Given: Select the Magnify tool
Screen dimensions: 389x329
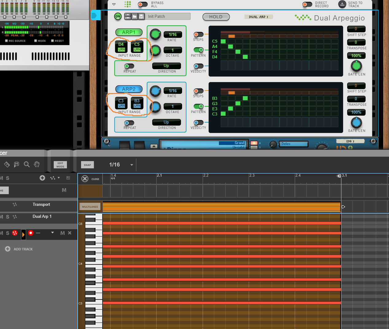Looking at the screenshot, I should pyautogui.click(x=27, y=165).
